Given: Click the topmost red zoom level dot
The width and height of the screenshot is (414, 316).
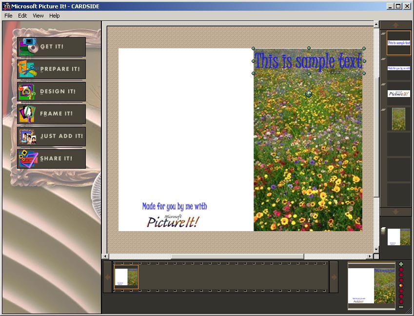Looking at the screenshot, I should tap(401, 270).
